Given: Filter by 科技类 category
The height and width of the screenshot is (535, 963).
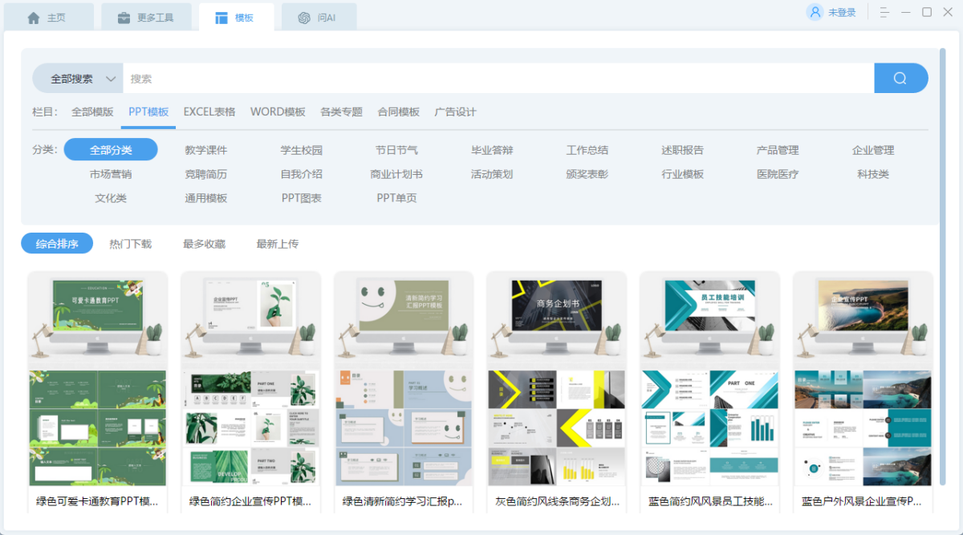Looking at the screenshot, I should tap(873, 174).
